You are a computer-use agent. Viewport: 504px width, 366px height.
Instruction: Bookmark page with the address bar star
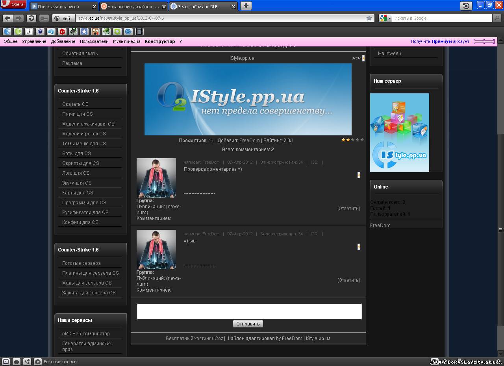coord(369,18)
